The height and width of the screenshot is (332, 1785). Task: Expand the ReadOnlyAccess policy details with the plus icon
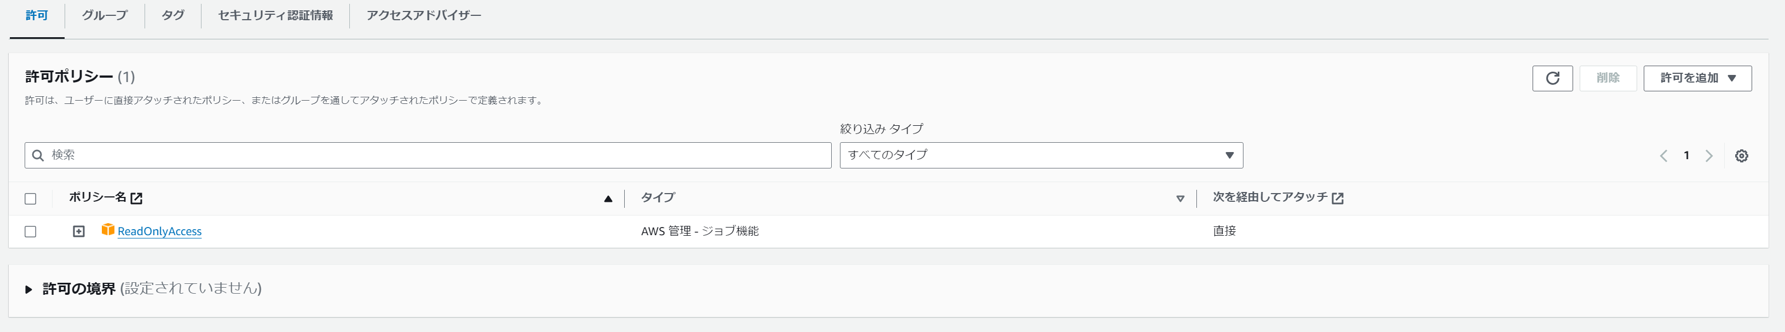(78, 231)
